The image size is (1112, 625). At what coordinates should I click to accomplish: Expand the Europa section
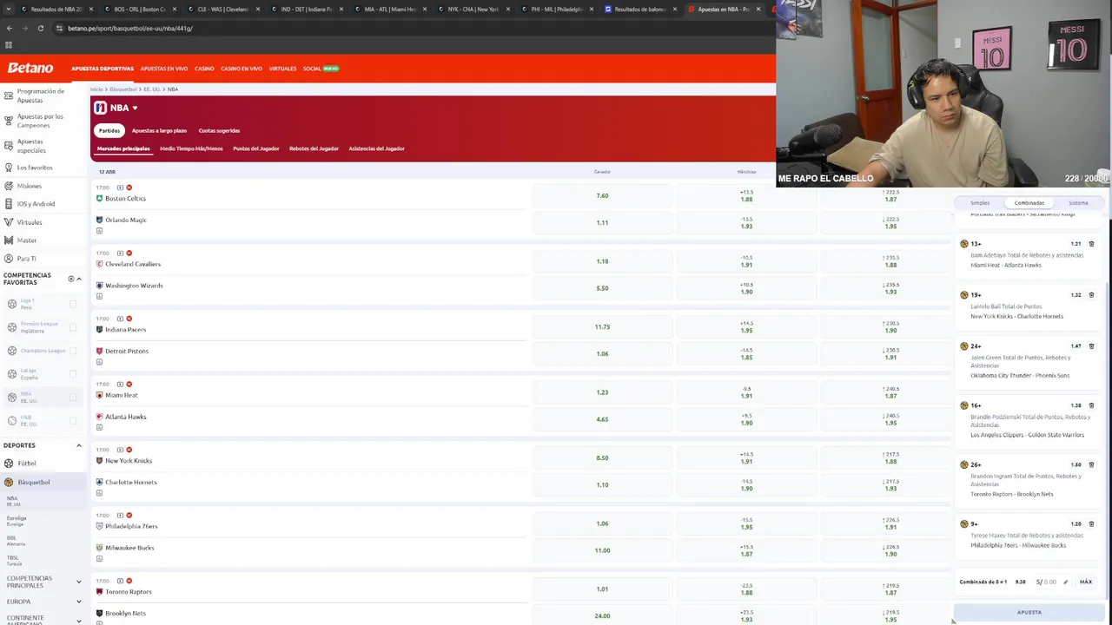(79, 602)
